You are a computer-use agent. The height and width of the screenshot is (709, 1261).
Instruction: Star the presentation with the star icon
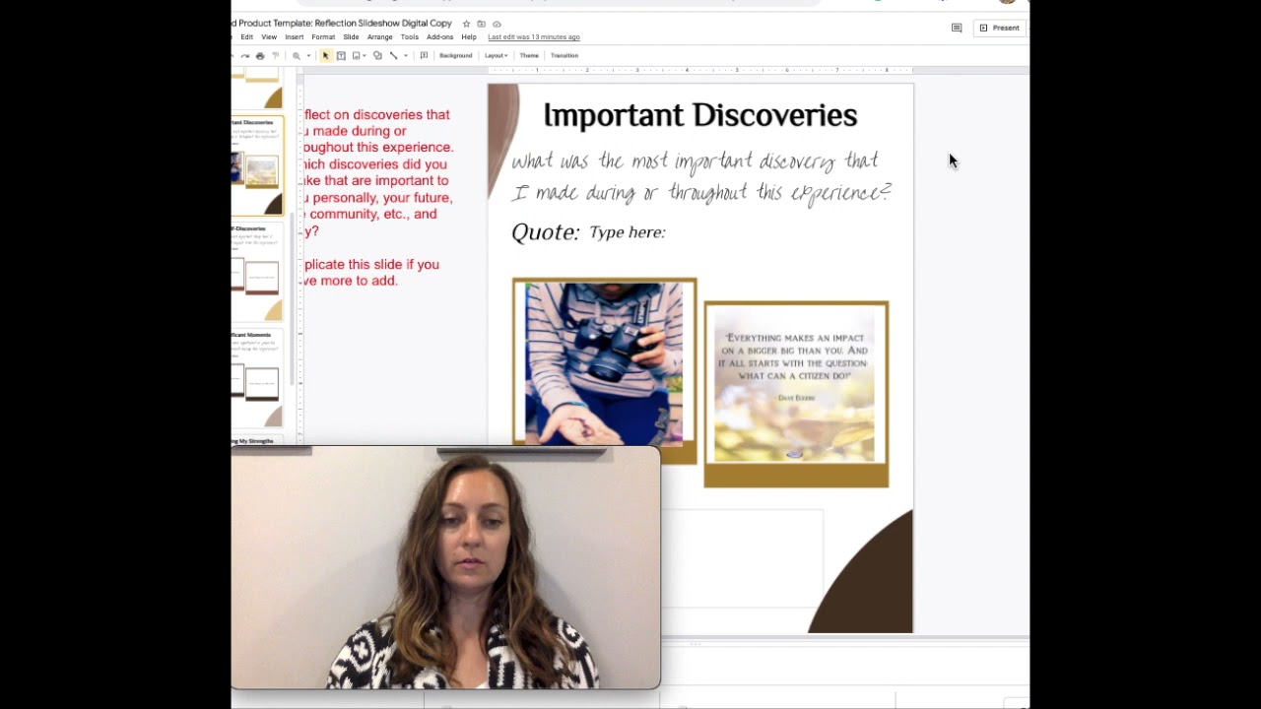(466, 24)
